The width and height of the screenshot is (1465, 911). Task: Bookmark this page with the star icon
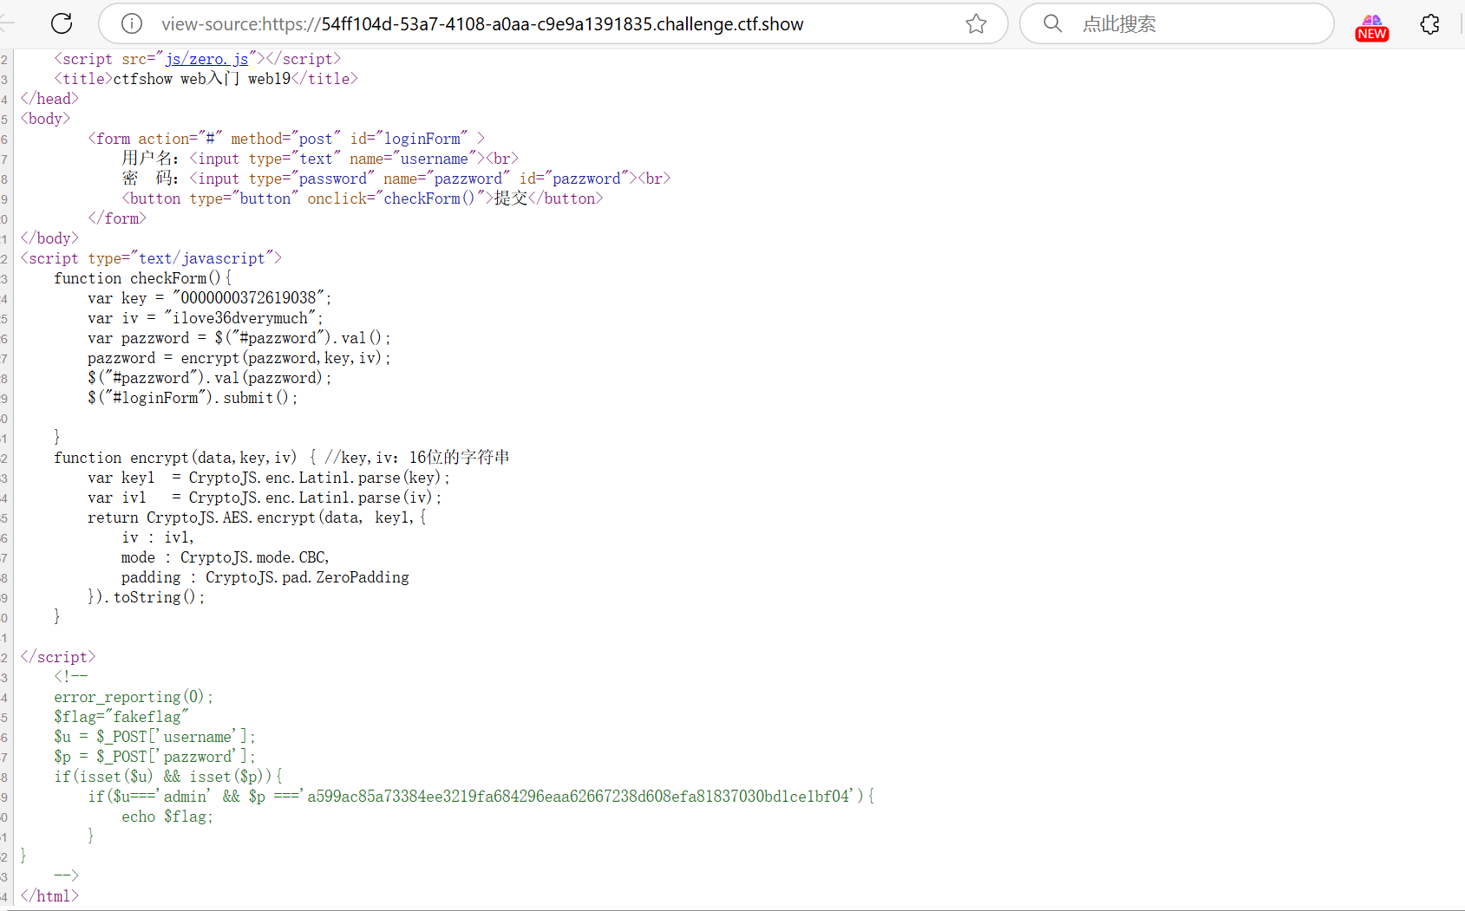976,23
